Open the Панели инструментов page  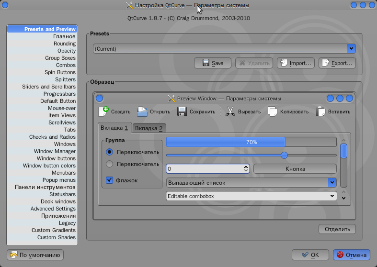pyautogui.click(x=42, y=187)
